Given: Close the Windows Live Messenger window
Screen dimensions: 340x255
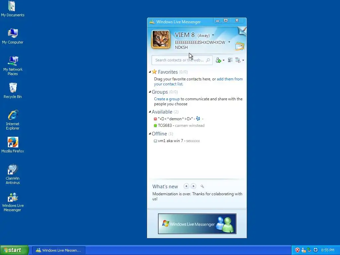Looking at the screenshot, I should tap(237, 20).
